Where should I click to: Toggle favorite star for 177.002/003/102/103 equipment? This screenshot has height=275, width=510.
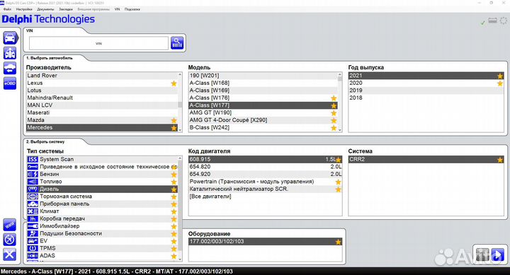(x=339, y=242)
